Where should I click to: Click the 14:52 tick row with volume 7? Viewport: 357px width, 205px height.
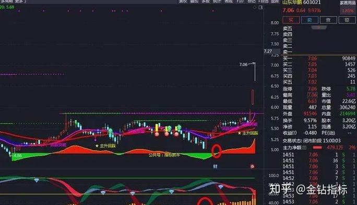point(319,178)
